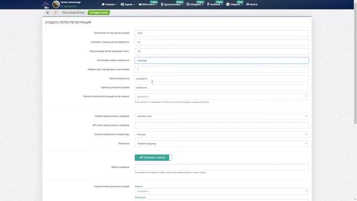The width and height of the screenshot is (357, 201).
Task: Click the sorting index field
Action: click(221, 69)
